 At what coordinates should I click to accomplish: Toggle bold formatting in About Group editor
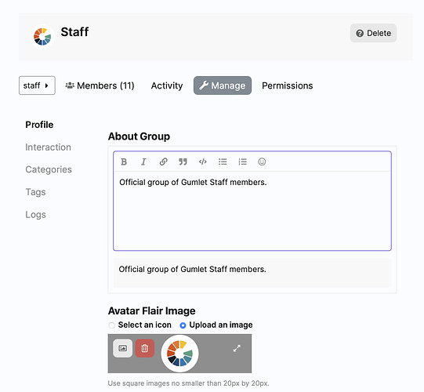[x=124, y=162]
